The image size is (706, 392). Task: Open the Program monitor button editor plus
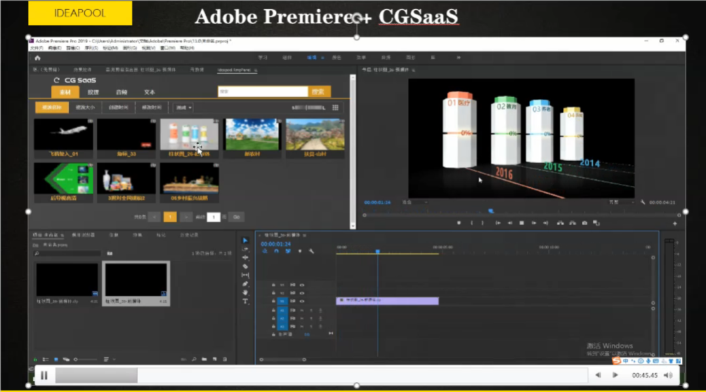[x=675, y=223]
